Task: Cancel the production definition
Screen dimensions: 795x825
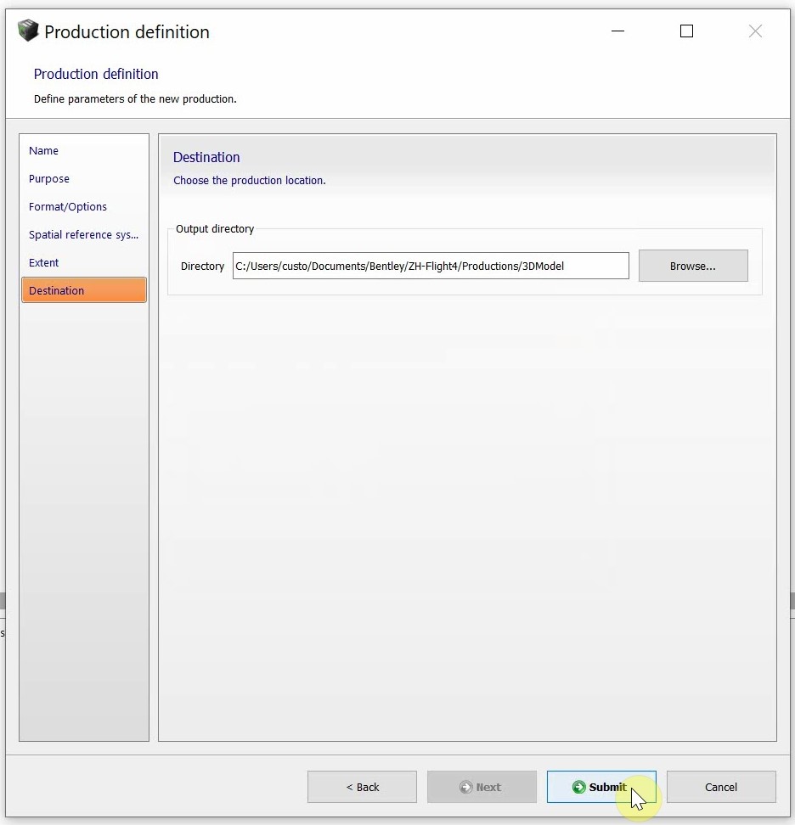Action: click(720, 787)
